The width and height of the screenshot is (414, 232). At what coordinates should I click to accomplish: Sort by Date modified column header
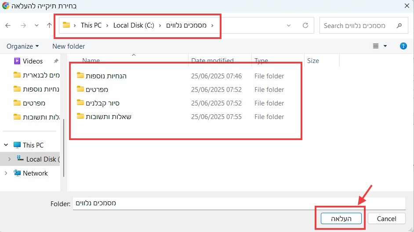tap(212, 61)
